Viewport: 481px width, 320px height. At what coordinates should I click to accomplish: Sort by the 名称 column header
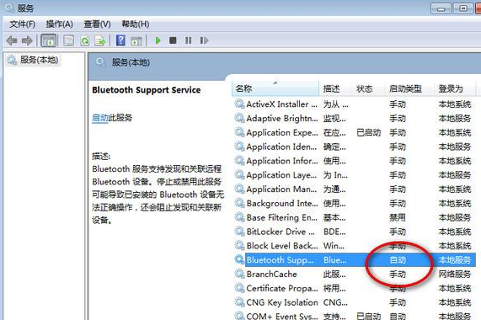275,88
